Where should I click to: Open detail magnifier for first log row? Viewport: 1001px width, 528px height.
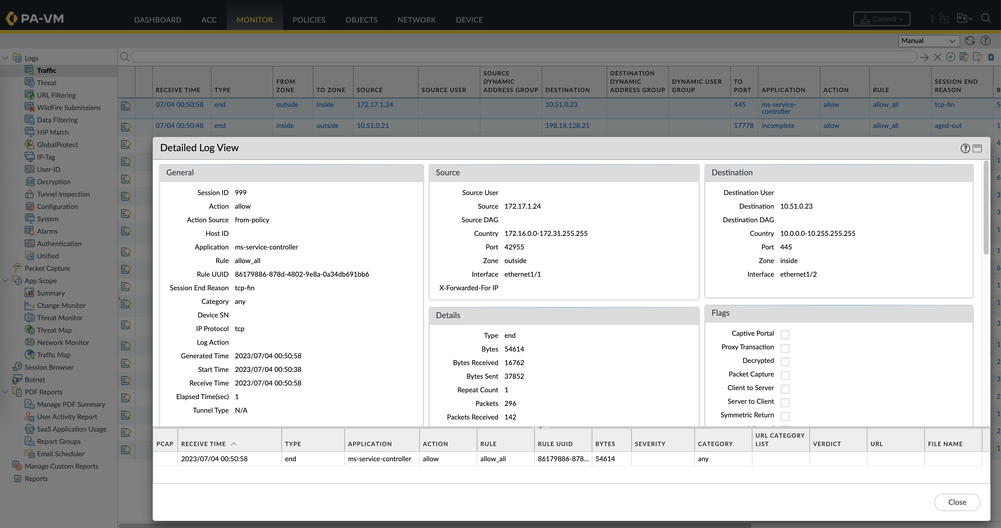point(126,106)
